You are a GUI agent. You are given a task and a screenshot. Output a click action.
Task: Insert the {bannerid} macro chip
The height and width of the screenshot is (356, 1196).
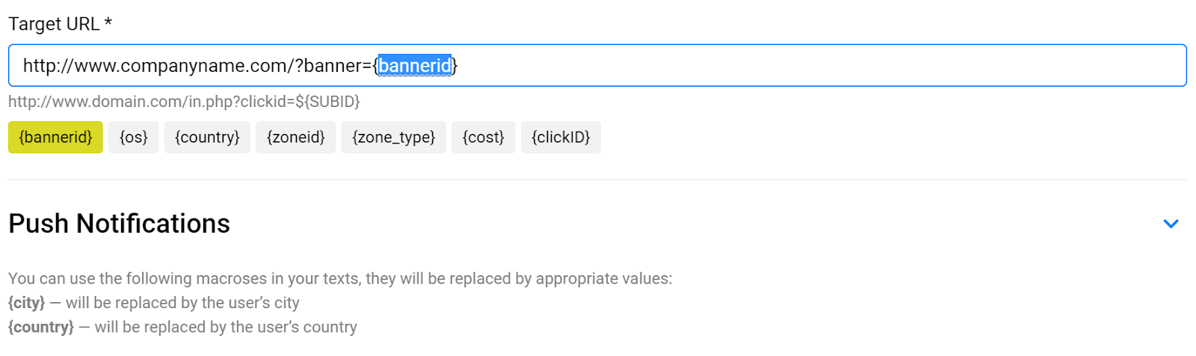coord(55,138)
